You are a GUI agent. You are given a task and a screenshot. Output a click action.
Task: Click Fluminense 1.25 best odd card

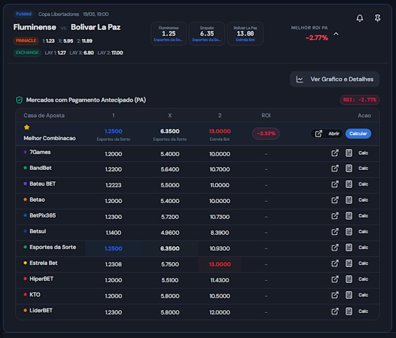(169, 34)
